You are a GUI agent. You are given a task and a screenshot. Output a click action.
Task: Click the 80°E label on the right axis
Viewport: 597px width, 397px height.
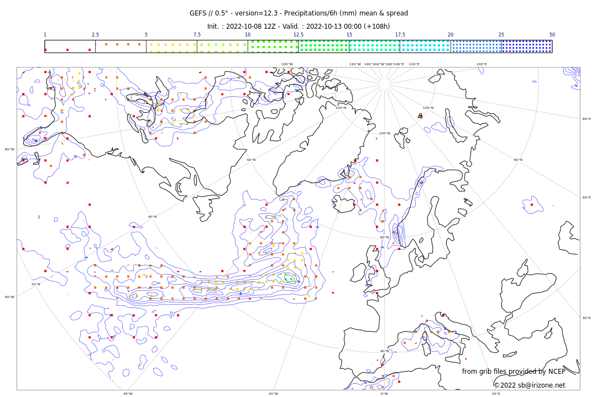tap(586, 119)
